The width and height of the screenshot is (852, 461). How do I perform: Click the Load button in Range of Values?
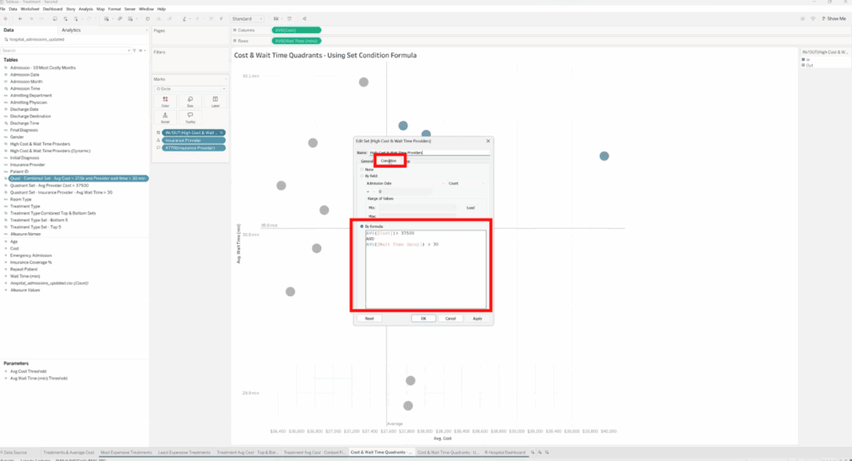coord(471,208)
